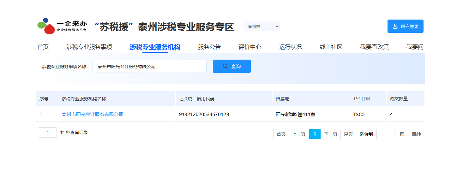Open the 服务公告 tab
Viewport: 469px width, 188px height.
(x=209, y=47)
